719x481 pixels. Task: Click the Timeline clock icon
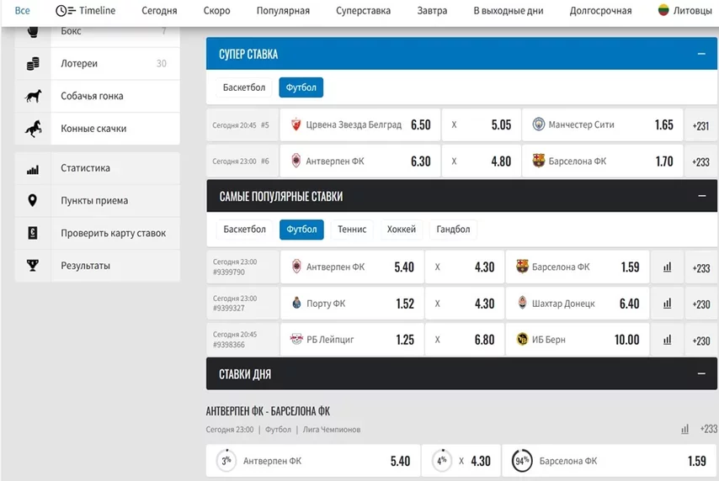coord(66,11)
